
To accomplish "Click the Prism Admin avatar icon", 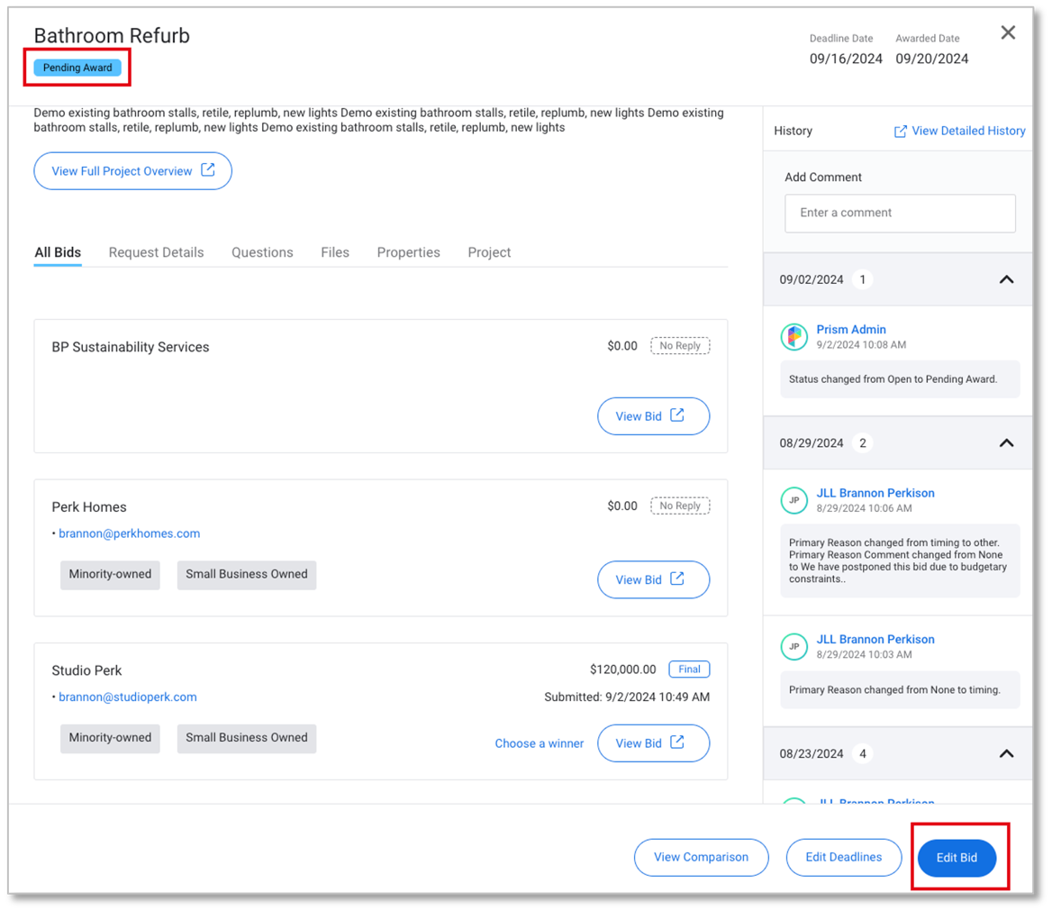I will [x=794, y=337].
